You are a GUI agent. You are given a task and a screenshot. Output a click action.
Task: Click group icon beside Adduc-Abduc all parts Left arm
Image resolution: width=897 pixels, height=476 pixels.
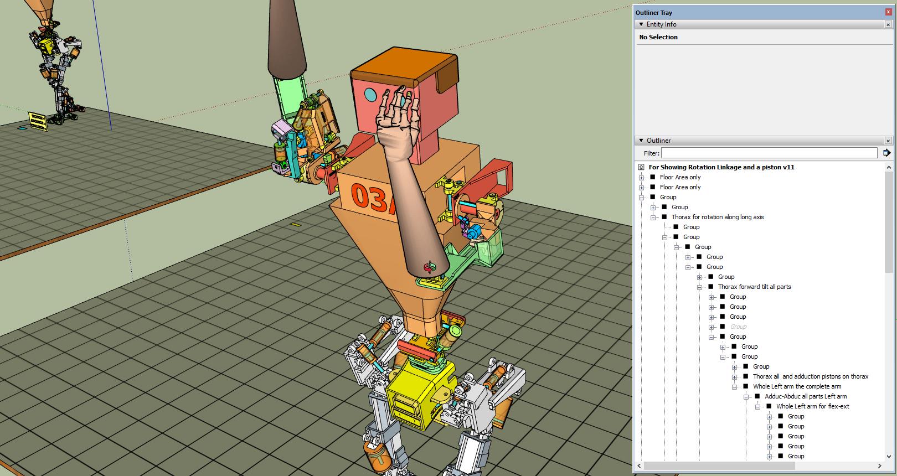point(757,396)
